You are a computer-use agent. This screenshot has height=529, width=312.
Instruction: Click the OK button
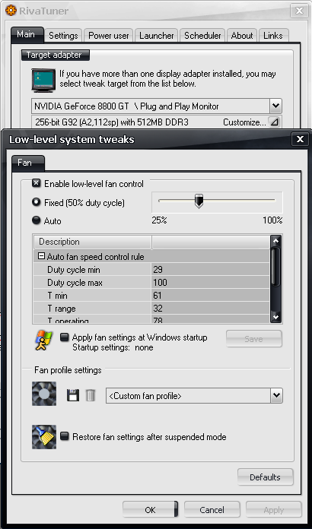150,510
